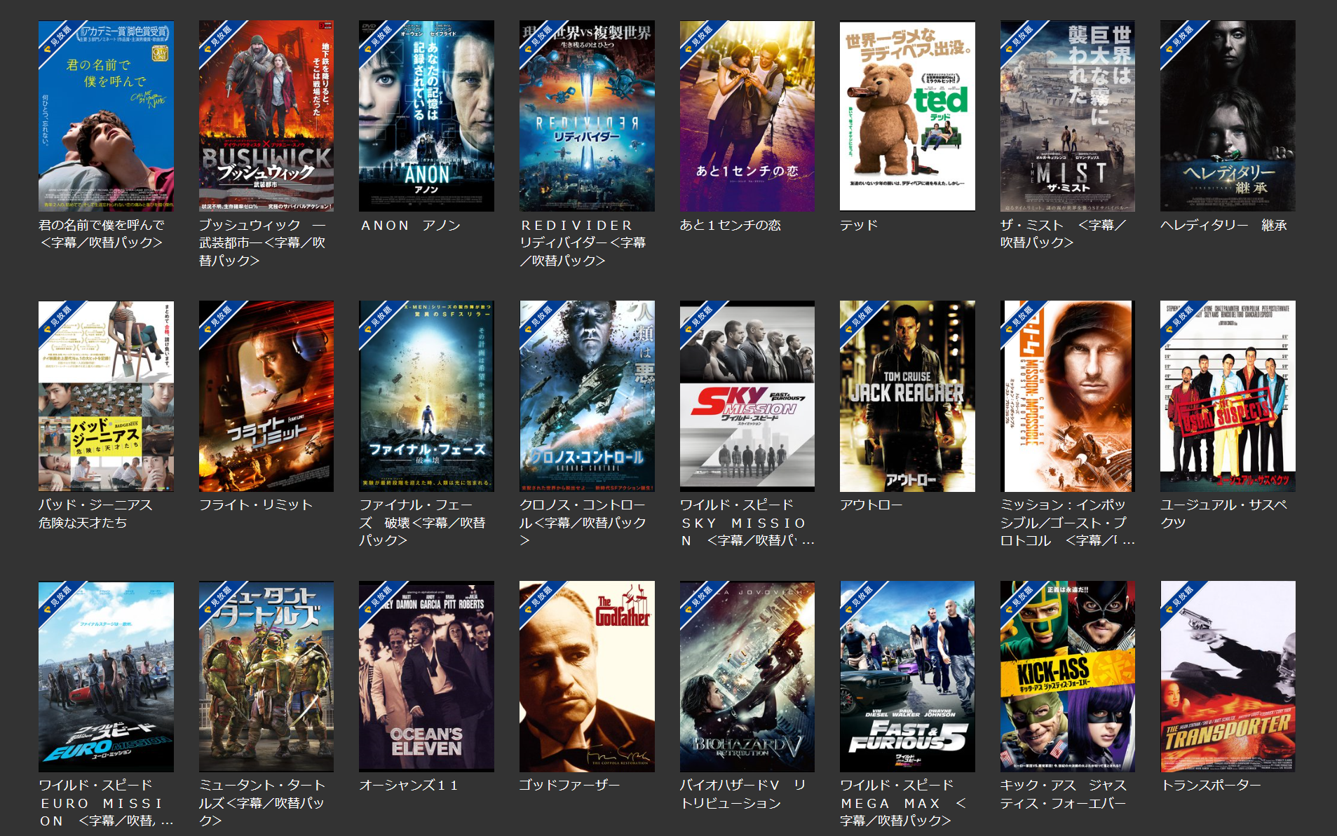
Task: Click the アウトロー title text
Action: (871, 505)
